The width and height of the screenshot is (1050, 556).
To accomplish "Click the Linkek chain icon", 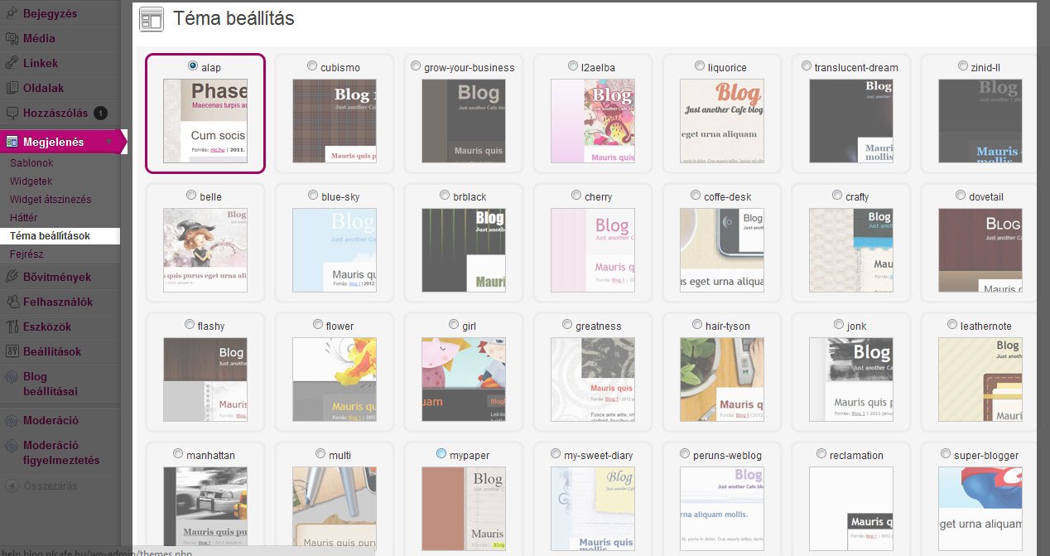I will coord(12,63).
